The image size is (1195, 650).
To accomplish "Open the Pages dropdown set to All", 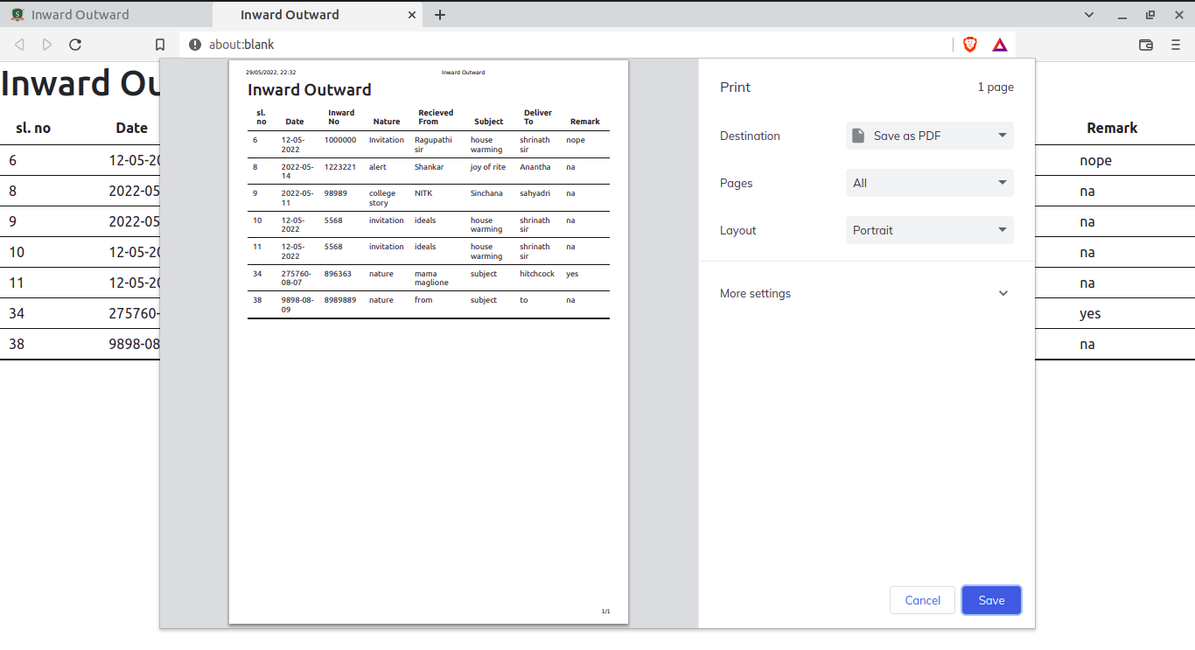I will coord(929,183).
